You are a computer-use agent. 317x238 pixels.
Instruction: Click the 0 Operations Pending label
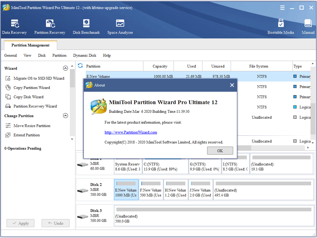click(x=23, y=148)
